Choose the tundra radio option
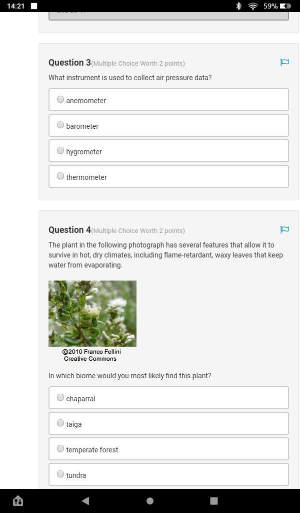Image resolution: width=300 pixels, height=513 pixels. (60, 474)
